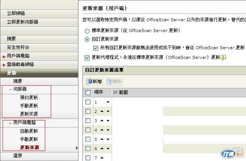Toggle fallback to OfficeScan Server checkbox

(96, 48)
